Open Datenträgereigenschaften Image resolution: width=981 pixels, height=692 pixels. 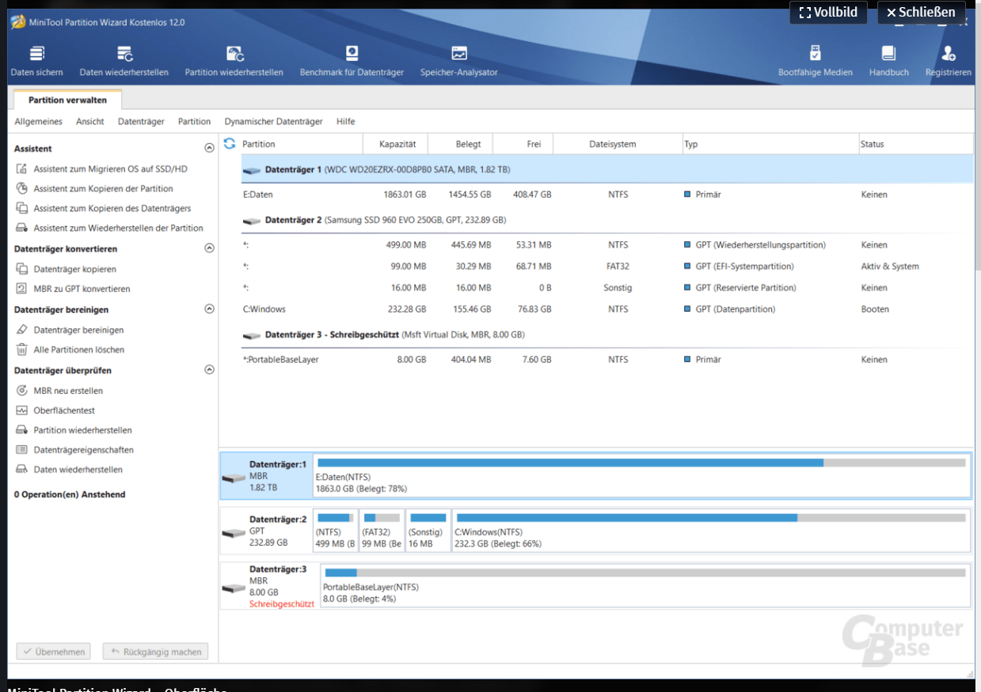click(x=74, y=450)
